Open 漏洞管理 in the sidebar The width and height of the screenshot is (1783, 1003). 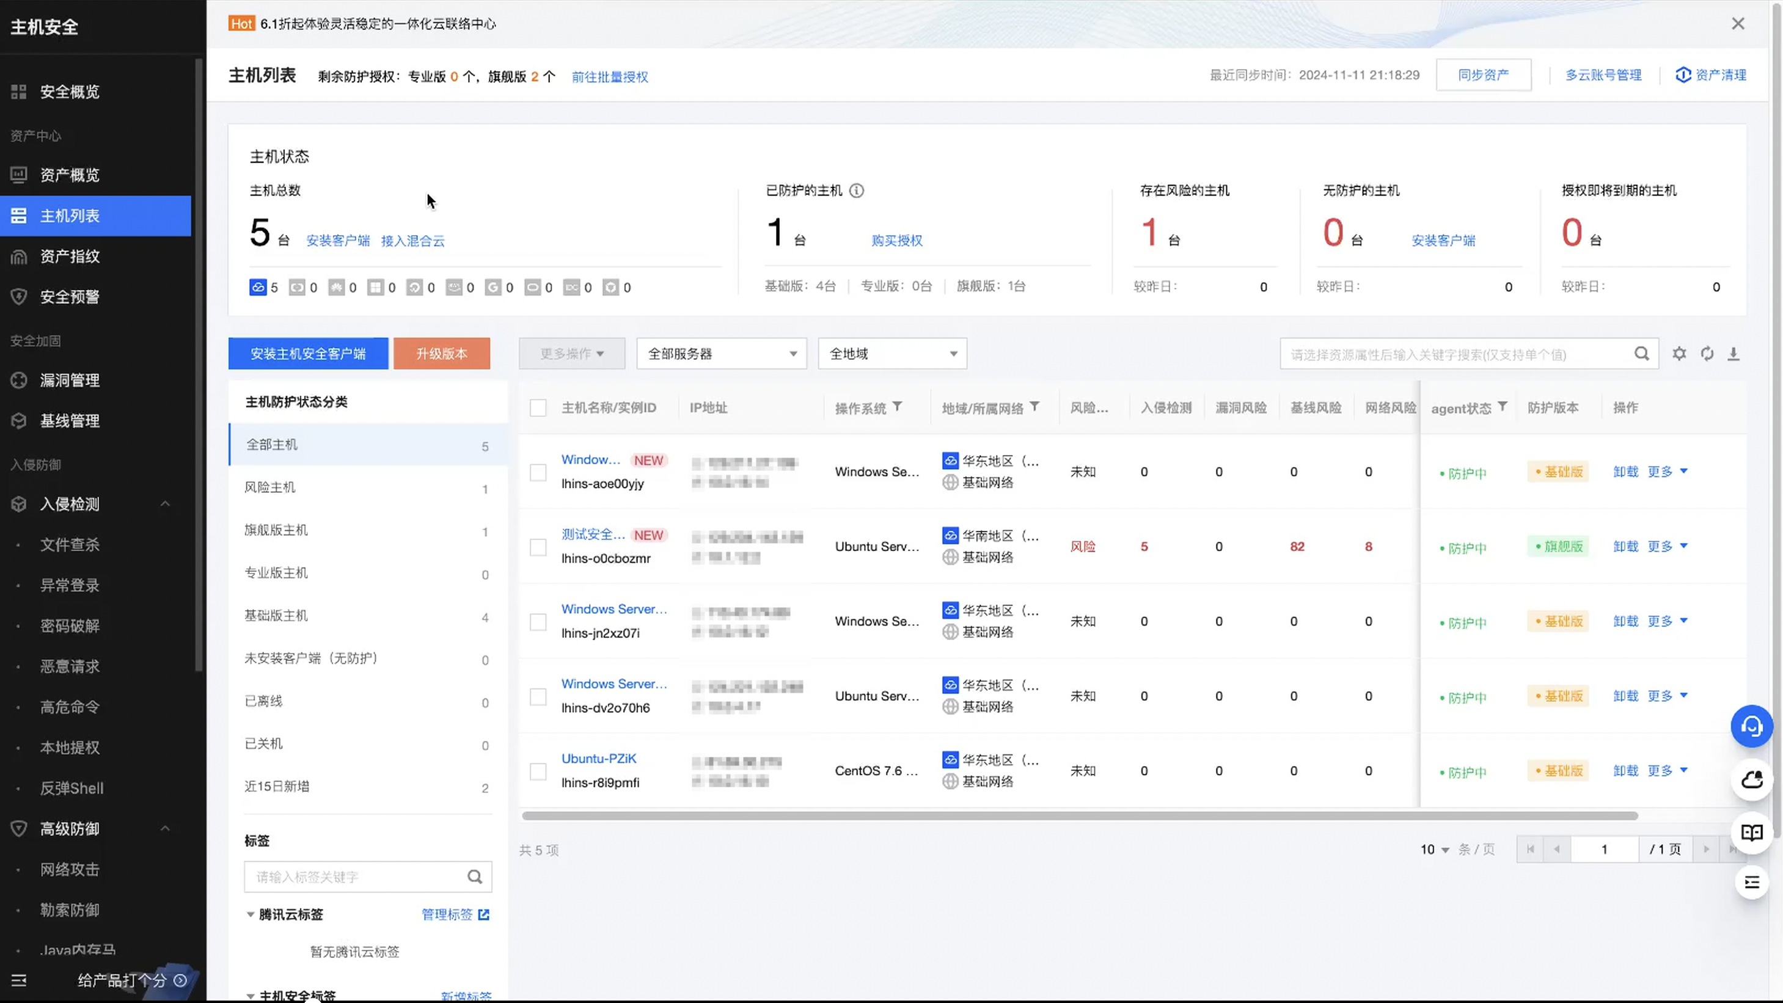coord(69,381)
